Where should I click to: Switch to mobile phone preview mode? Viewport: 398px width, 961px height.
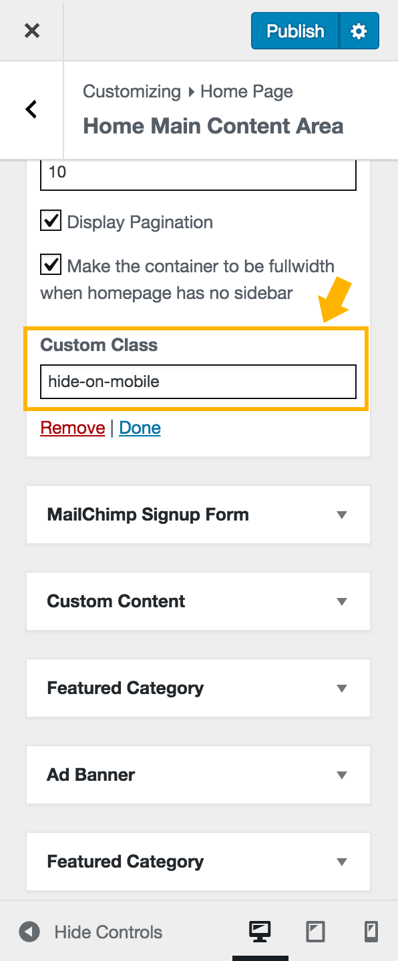click(369, 932)
